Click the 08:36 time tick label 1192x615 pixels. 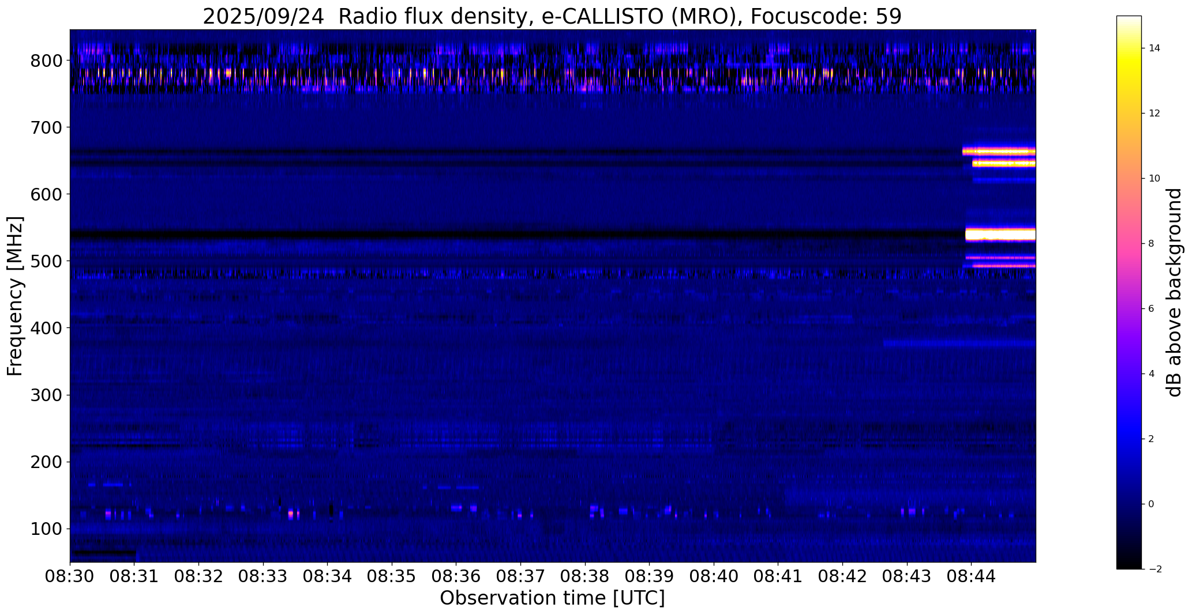(456, 577)
